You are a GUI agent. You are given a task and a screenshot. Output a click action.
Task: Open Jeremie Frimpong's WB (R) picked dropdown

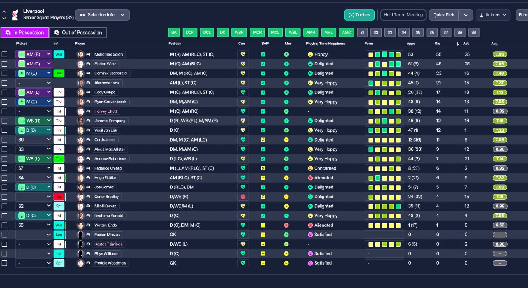click(x=34, y=121)
